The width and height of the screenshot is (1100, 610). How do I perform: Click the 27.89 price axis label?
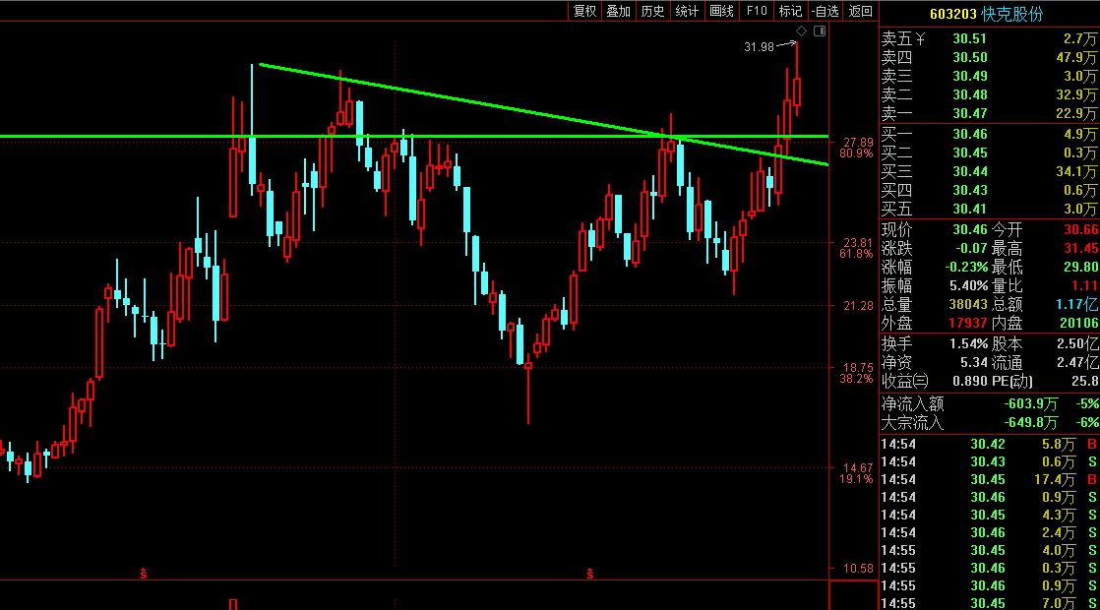[x=858, y=143]
